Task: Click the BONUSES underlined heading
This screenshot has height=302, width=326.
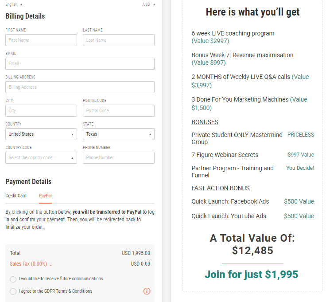Action: pos(205,122)
